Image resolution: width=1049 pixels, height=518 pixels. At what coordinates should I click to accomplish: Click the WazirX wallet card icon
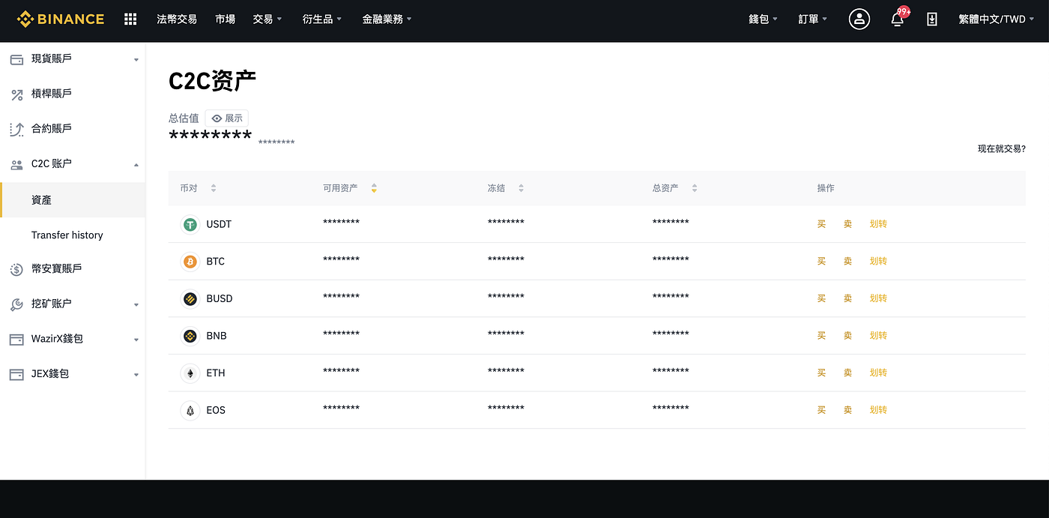[x=16, y=340]
